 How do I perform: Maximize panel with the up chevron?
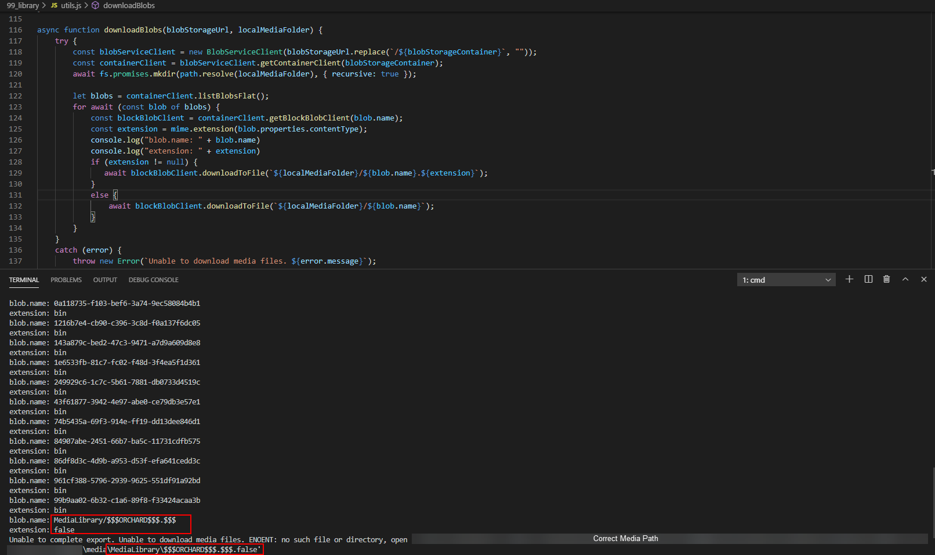coord(905,279)
